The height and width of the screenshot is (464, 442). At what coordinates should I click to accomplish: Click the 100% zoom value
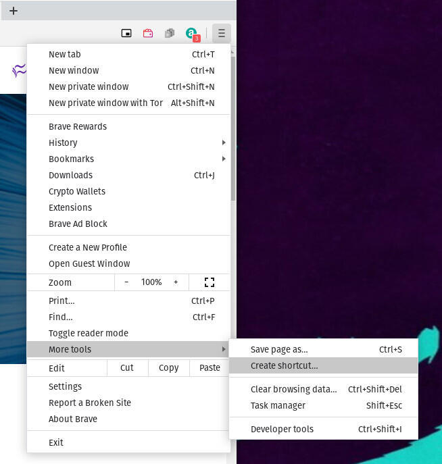pyautogui.click(x=151, y=282)
